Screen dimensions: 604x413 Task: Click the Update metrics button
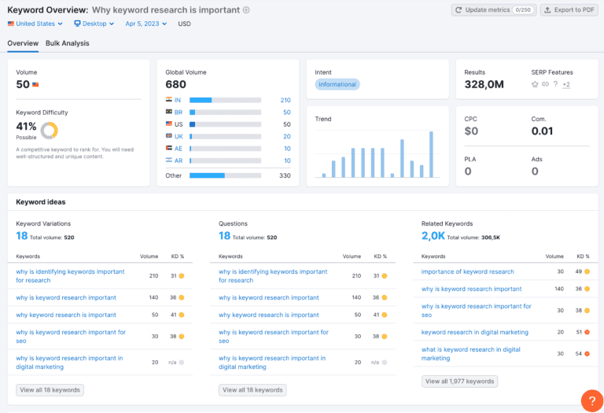coord(494,10)
